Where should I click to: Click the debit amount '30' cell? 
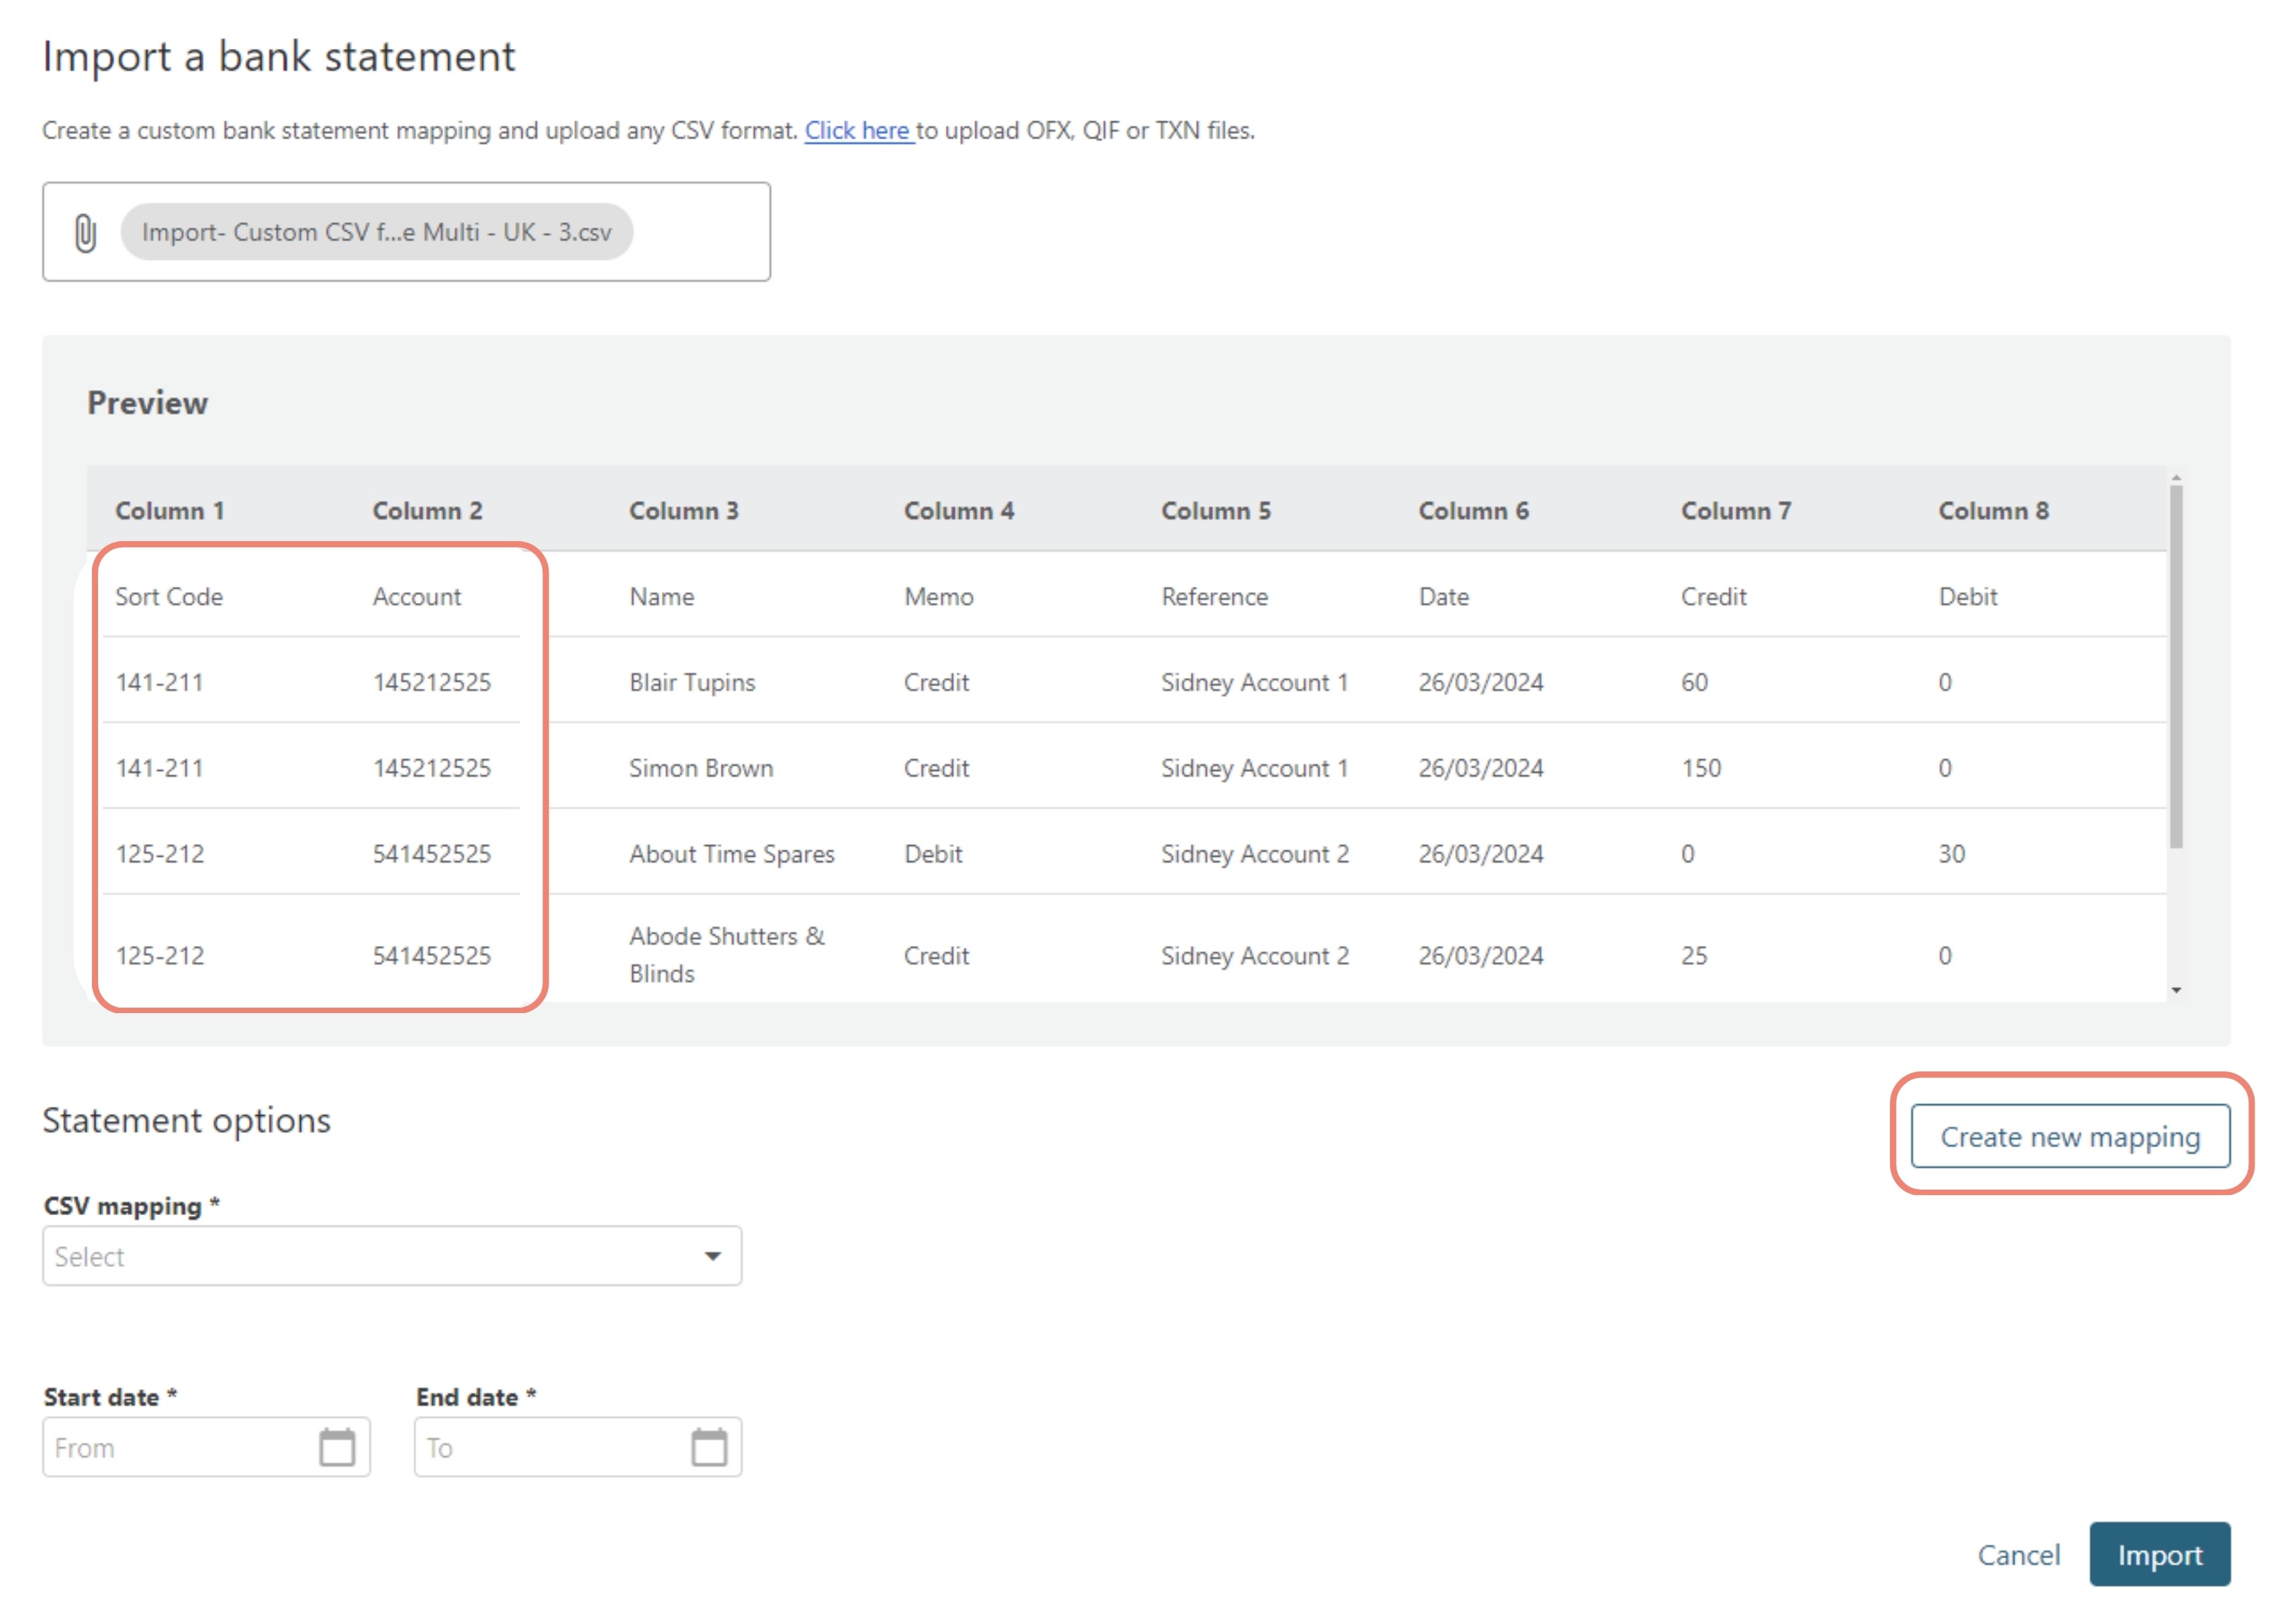pyautogui.click(x=1952, y=855)
